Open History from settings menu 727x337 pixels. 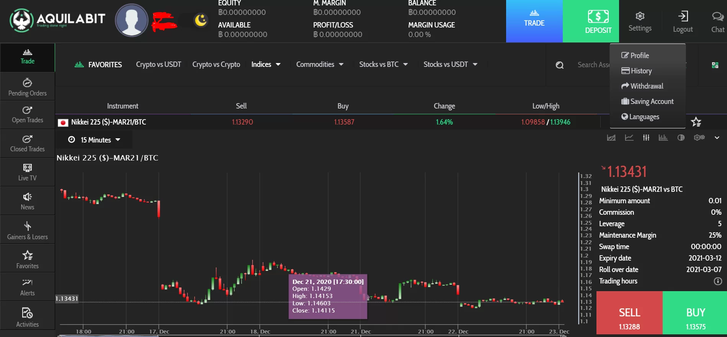(x=636, y=71)
